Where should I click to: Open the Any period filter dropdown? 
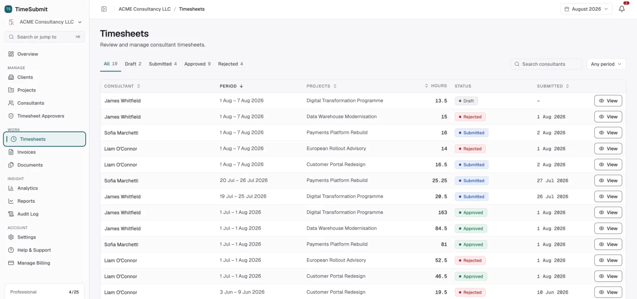click(x=606, y=64)
